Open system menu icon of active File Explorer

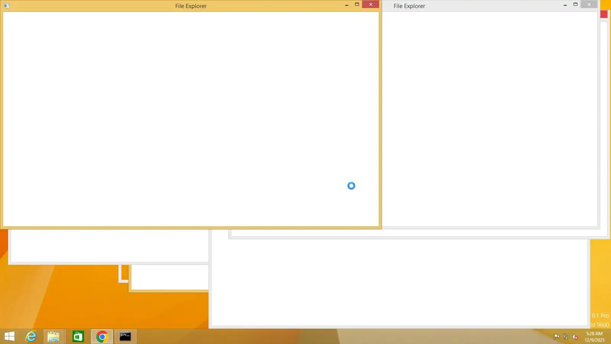click(x=6, y=6)
